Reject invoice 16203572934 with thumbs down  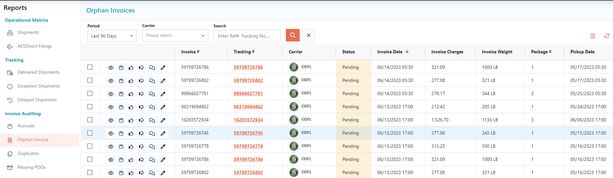click(x=141, y=120)
